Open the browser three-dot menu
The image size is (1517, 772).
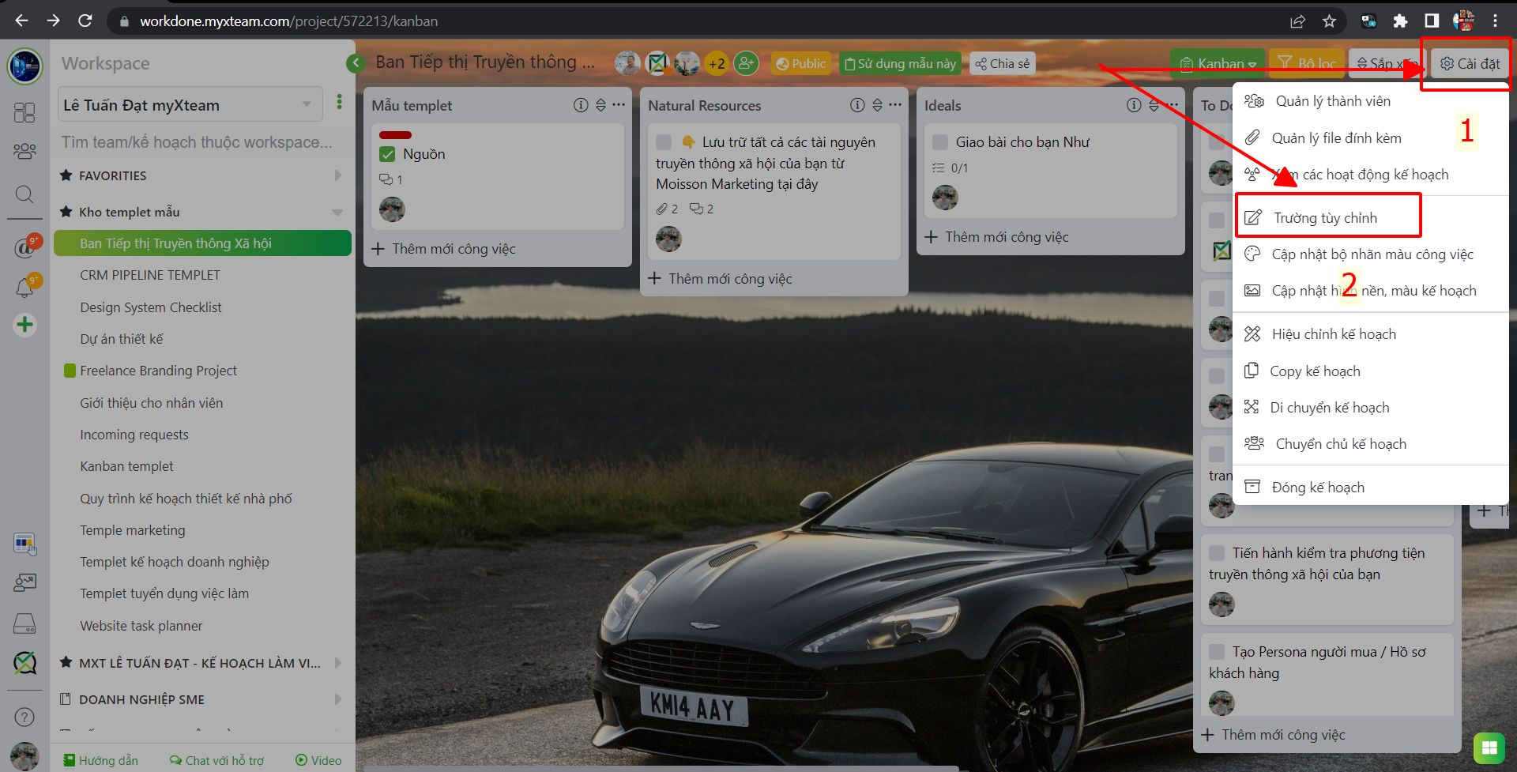[1495, 21]
